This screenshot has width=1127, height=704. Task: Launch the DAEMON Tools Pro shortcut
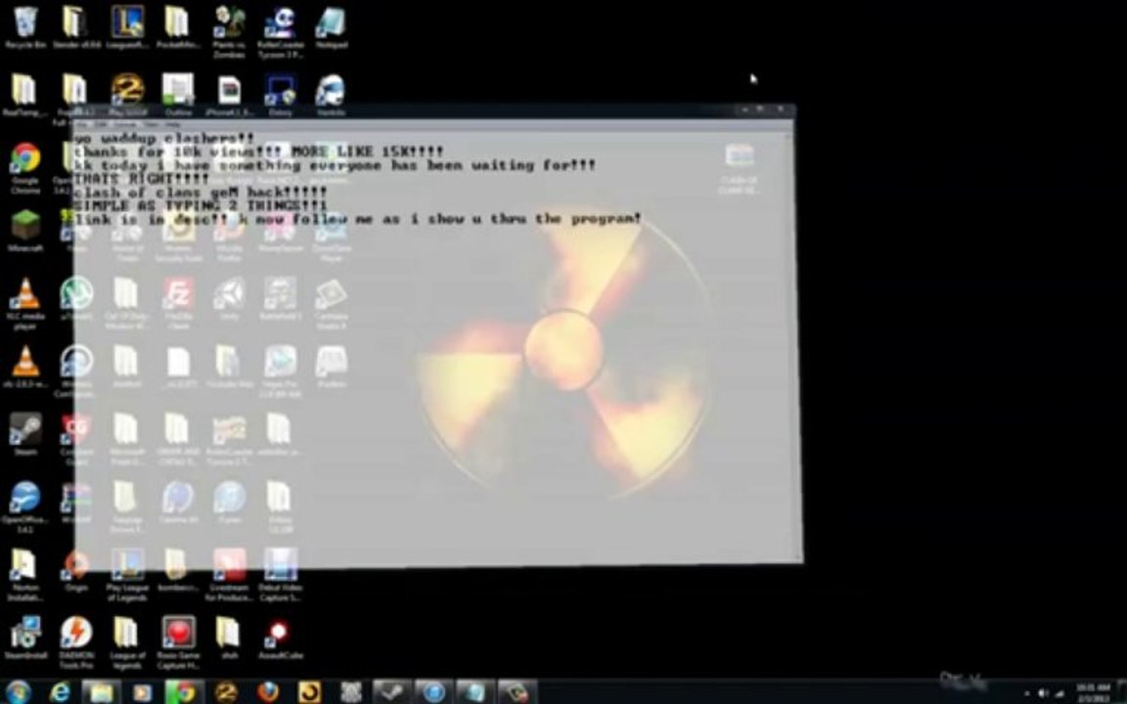pyautogui.click(x=76, y=641)
